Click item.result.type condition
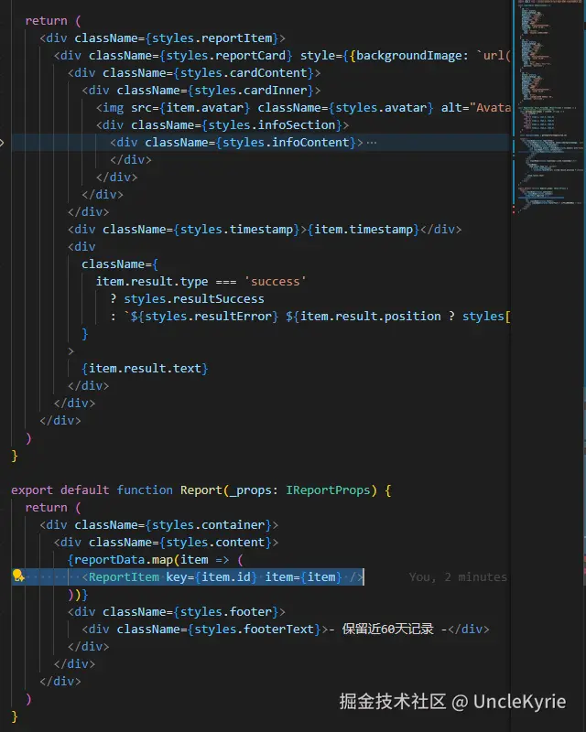This screenshot has width=586, height=732. pos(152,282)
